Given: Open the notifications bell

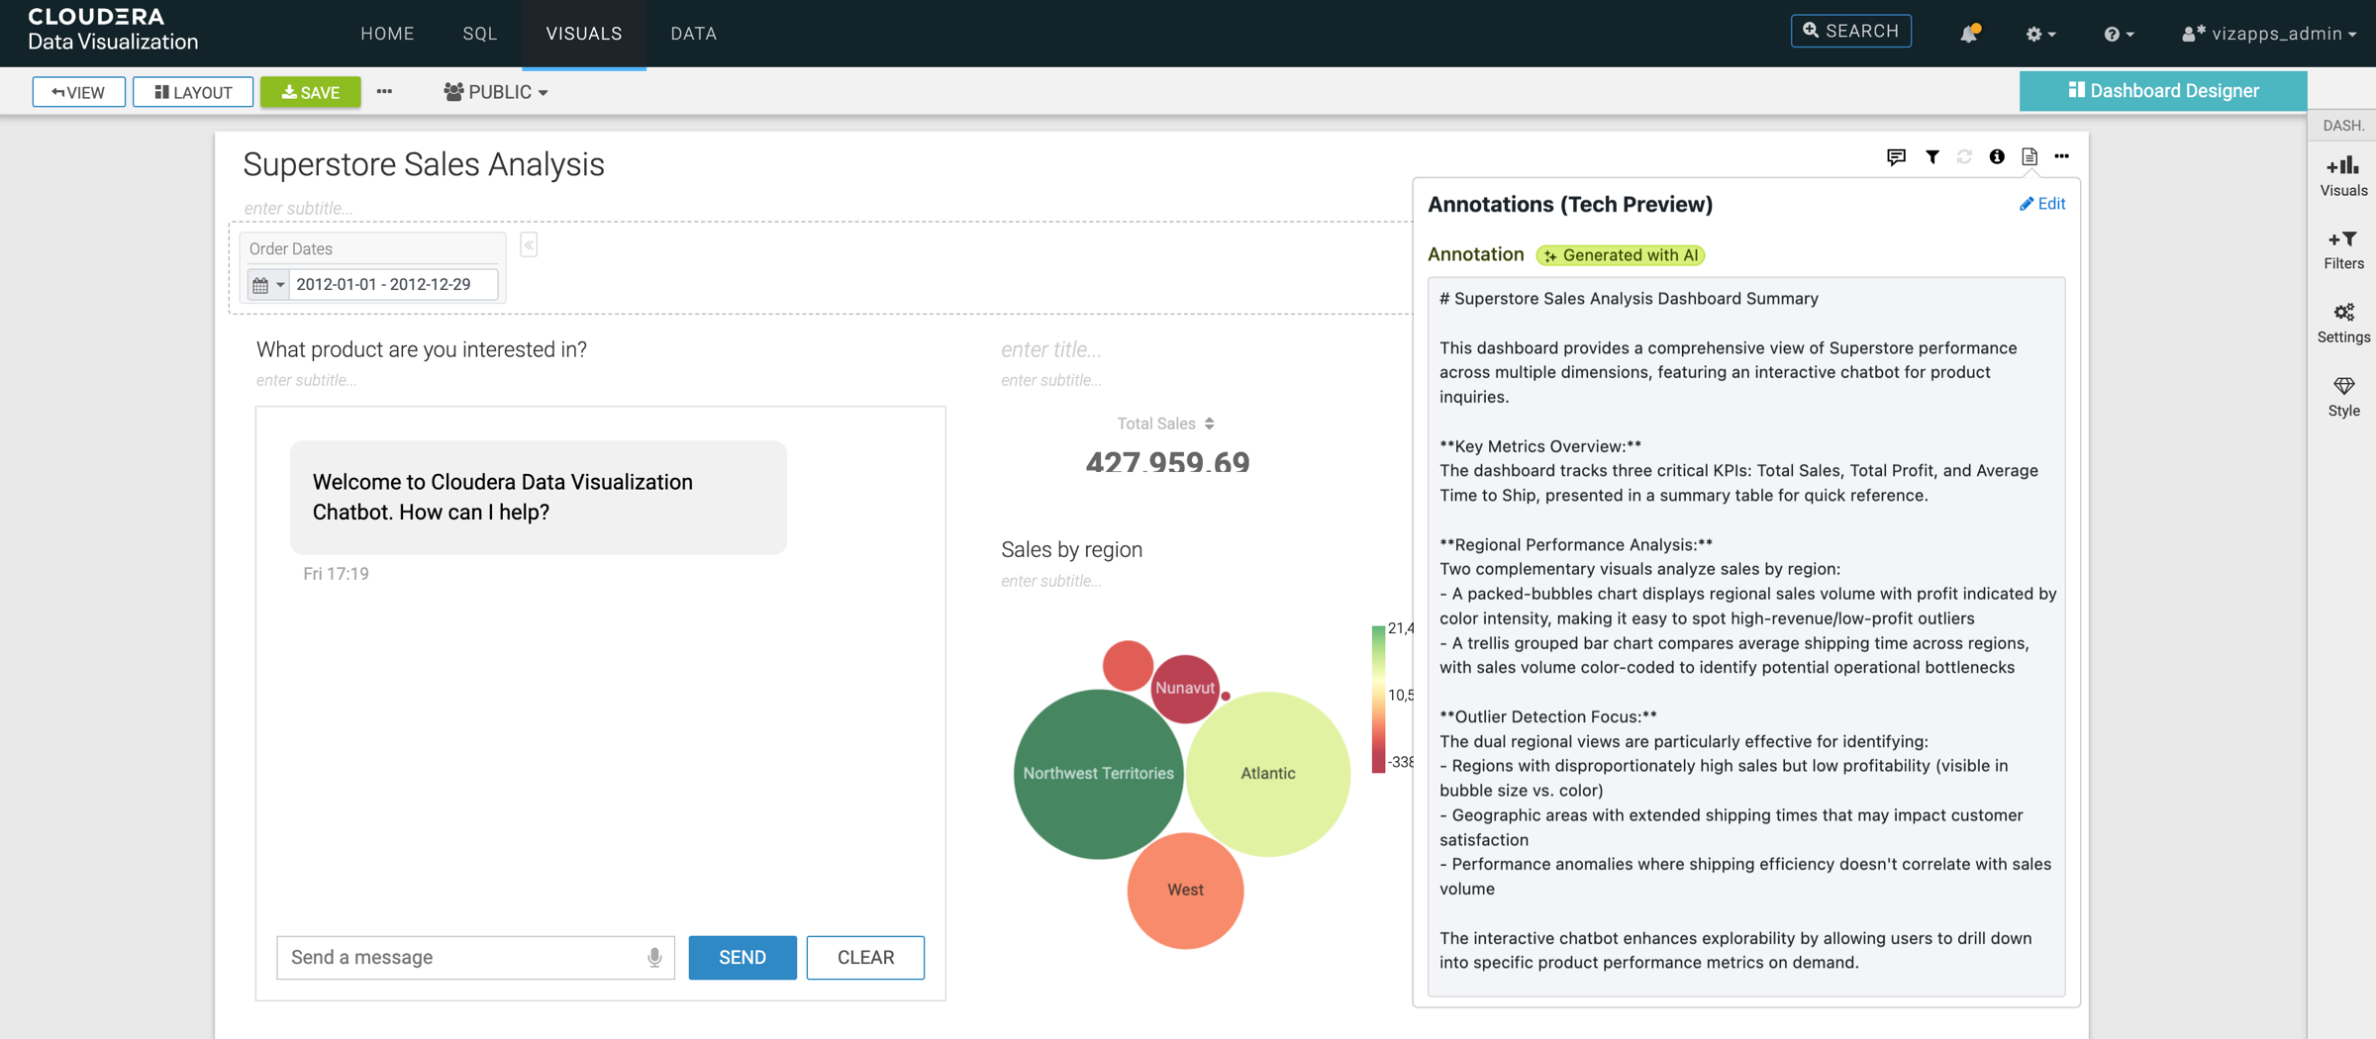Looking at the screenshot, I should coord(1969,34).
